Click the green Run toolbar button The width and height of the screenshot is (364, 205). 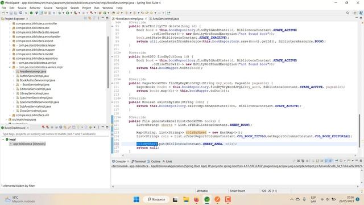[67, 13]
